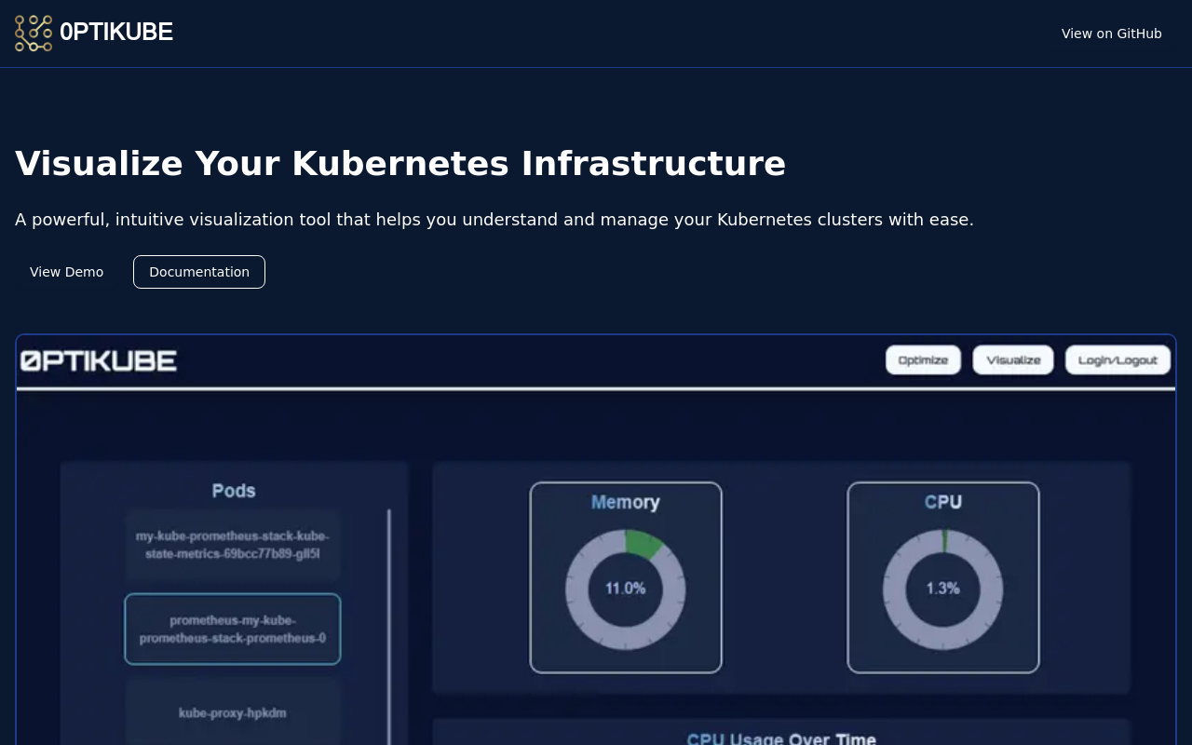The width and height of the screenshot is (1192, 745).
Task: Click the Login/Logout button in the demo screenshot
Action: click(1117, 360)
